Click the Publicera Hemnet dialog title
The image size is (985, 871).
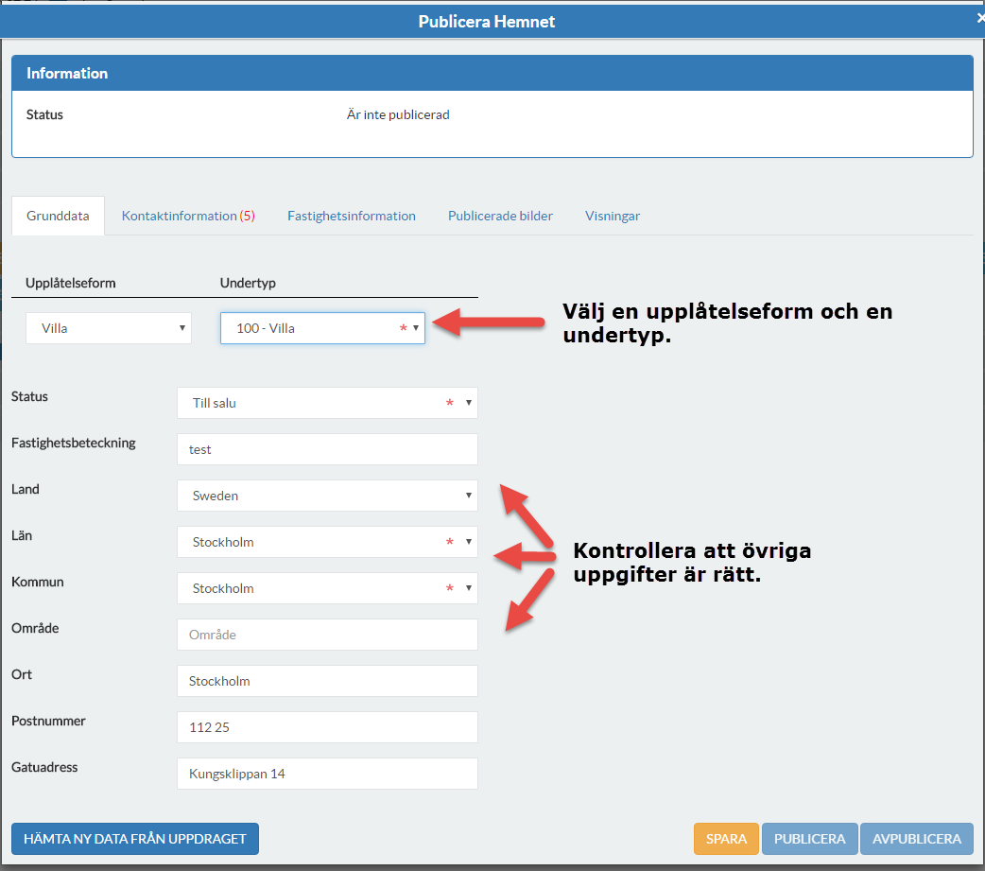(x=487, y=22)
